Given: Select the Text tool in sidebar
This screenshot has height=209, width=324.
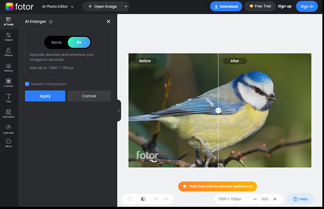Looking at the screenshot, I should point(9,98).
